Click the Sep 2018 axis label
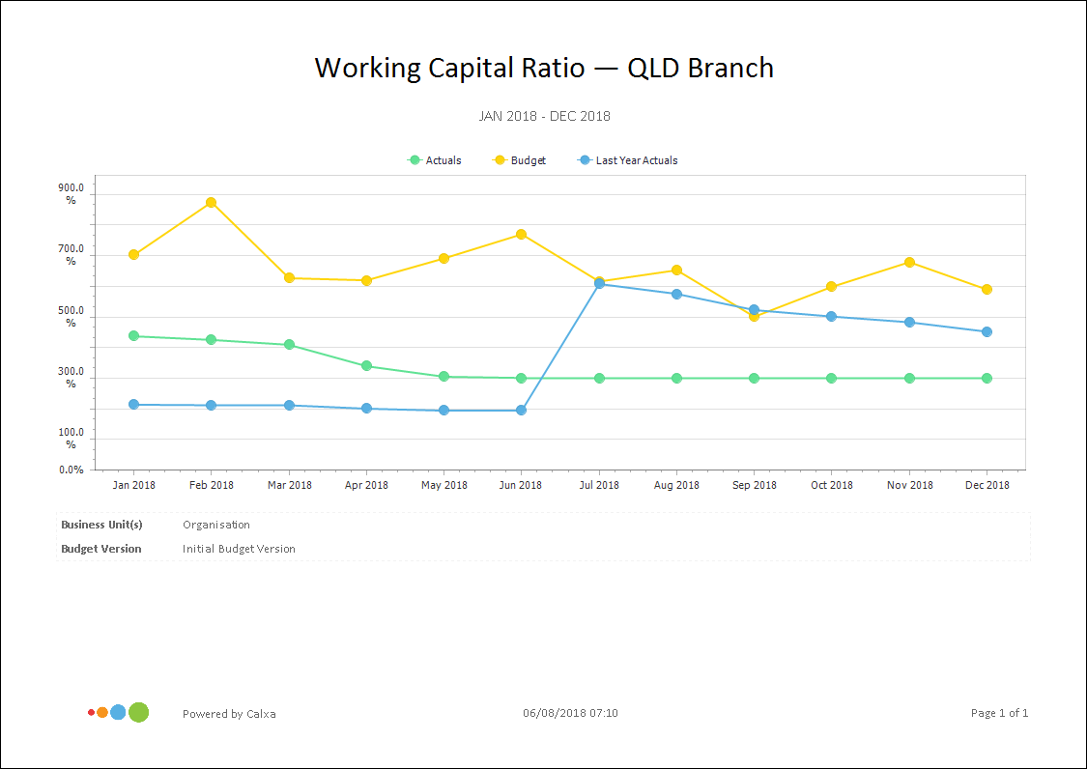The width and height of the screenshot is (1087, 769). pos(755,485)
